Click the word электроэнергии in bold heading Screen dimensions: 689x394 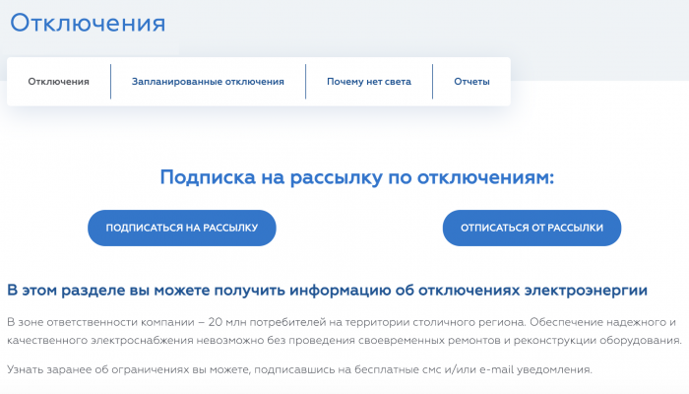(x=586, y=290)
